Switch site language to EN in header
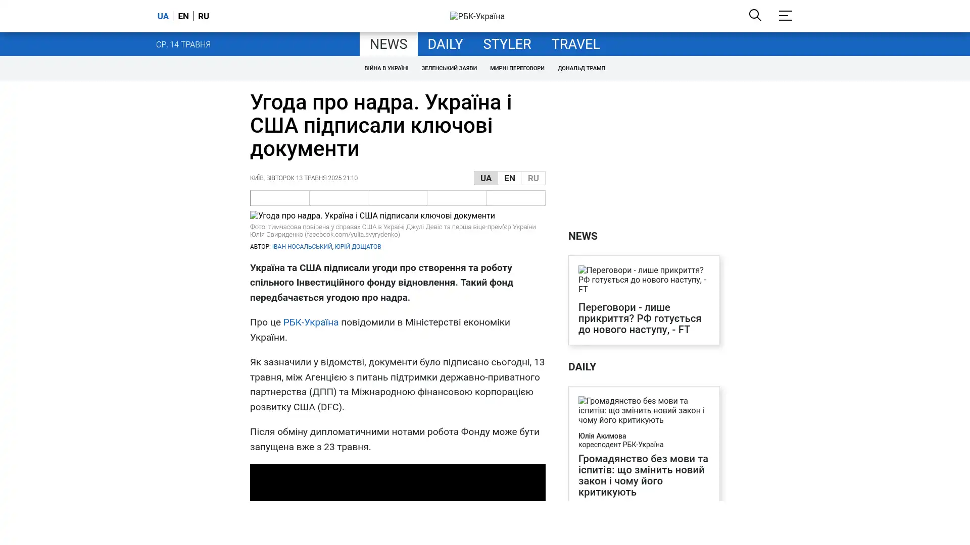The width and height of the screenshot is (970, 545). click(x=183, y=16)
